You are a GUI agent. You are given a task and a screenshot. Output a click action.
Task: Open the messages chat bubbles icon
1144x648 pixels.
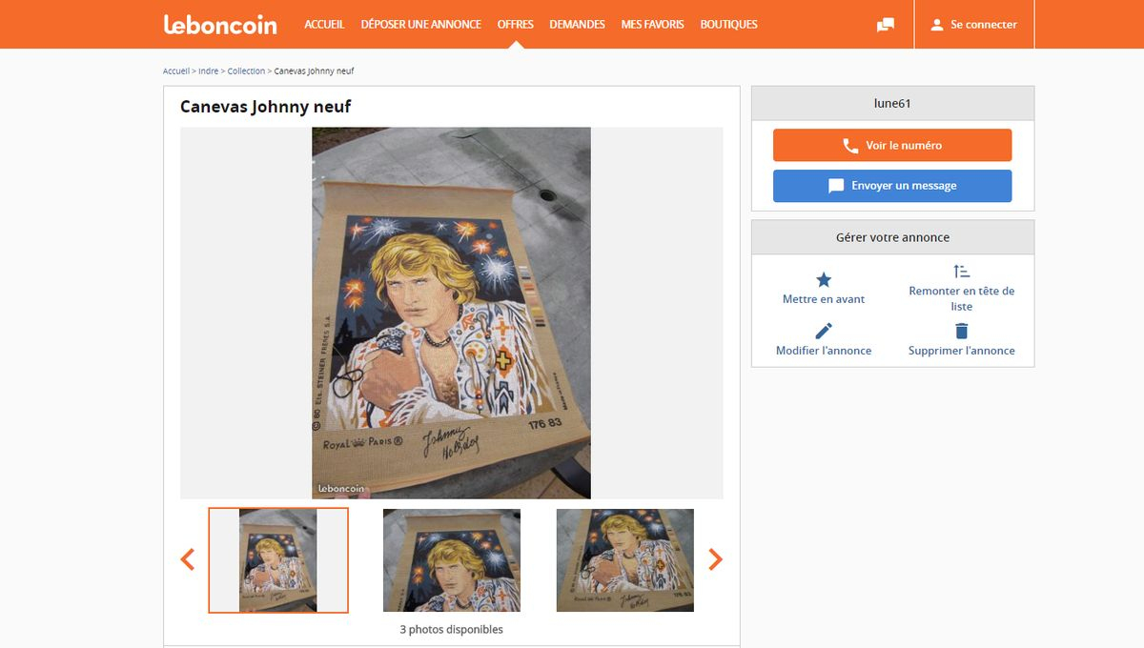[x=886, y=25]
